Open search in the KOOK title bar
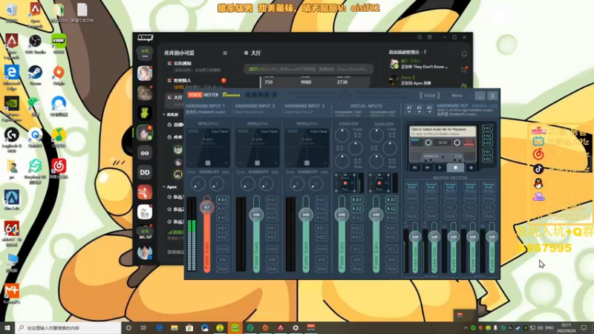Viewport: 594px width, 334px height. tap(420, 37)
